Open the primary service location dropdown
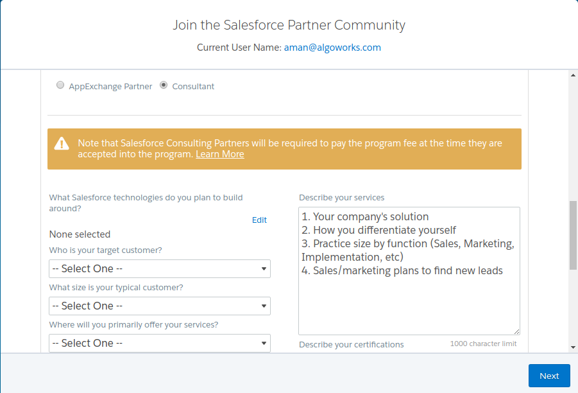Viewport: 578px width, 393px height. [x=160, y=343]
